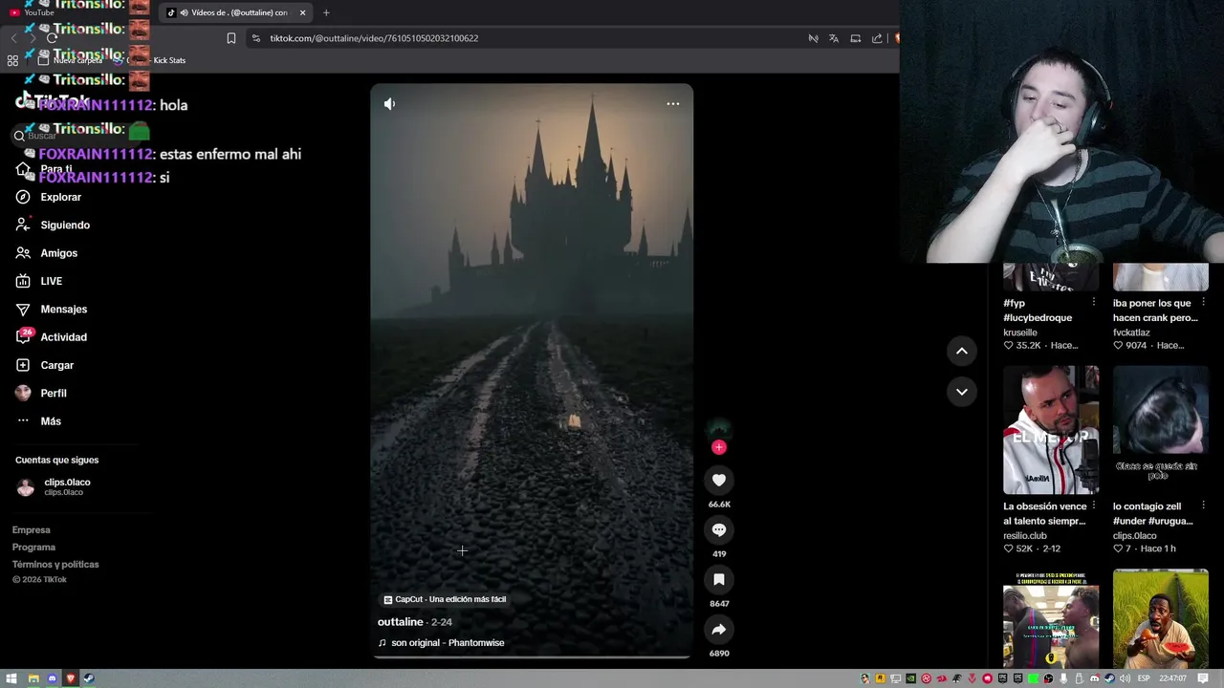Screen dimensions: 1224x688
Task: Open Windows Start menu
Action: tap(11, 678)
